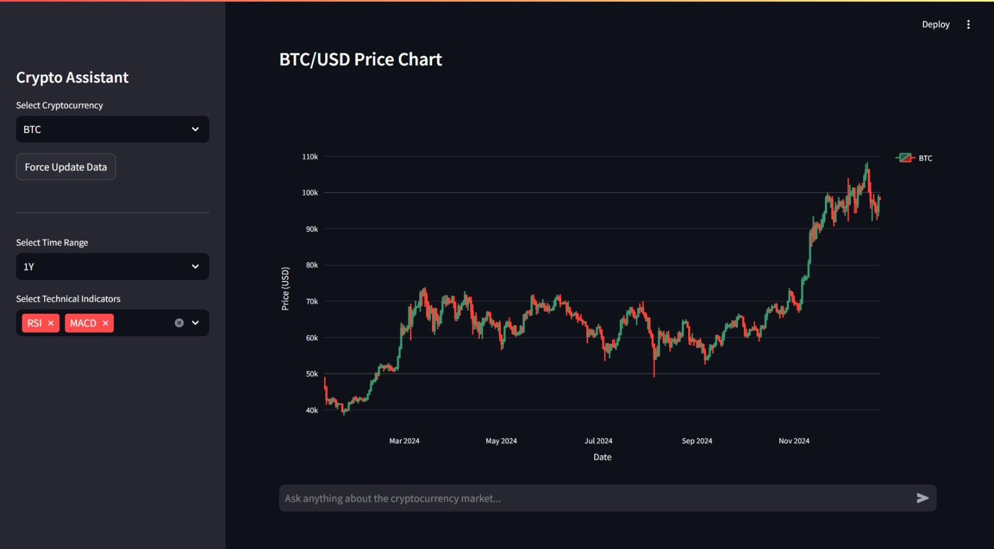The height and width of the screenshot is (549, 994).
Task: Click the Price (USD) axis title
Action: [x=285, y=289]
